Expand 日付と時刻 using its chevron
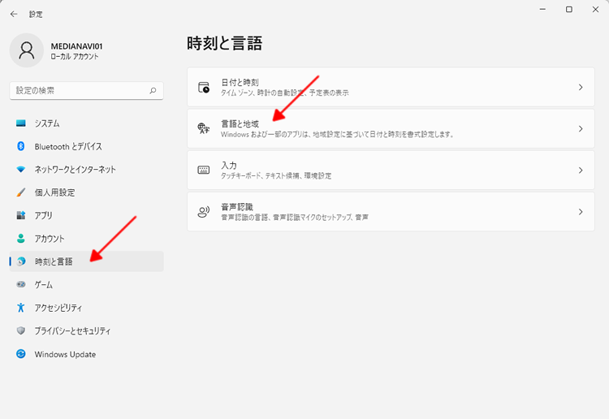 580,87
